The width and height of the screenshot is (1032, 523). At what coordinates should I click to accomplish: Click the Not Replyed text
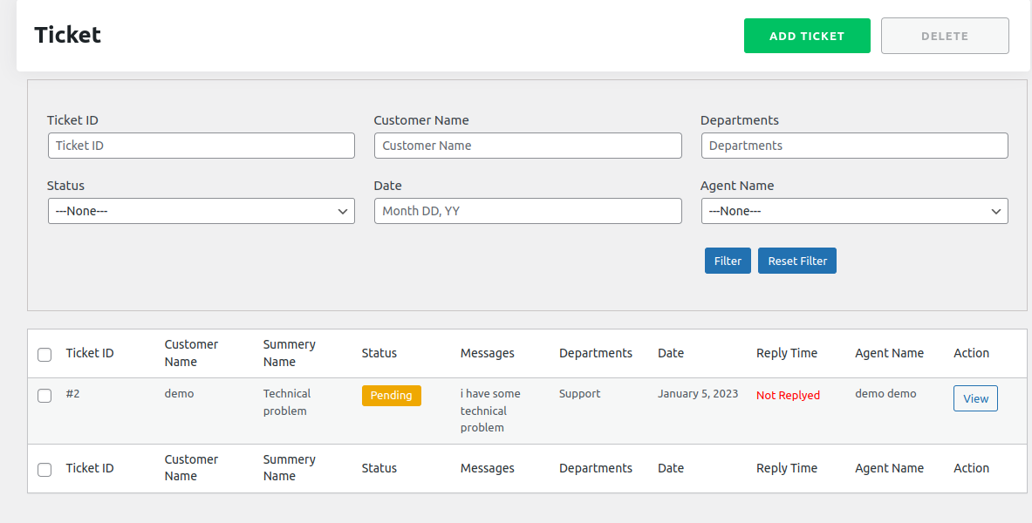point(788,396)
